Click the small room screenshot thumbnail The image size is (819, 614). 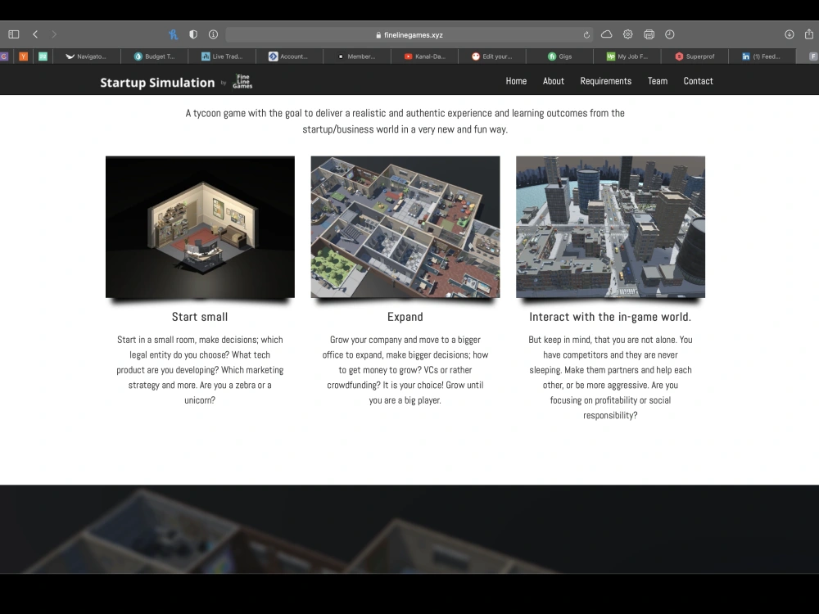(200, 227)
